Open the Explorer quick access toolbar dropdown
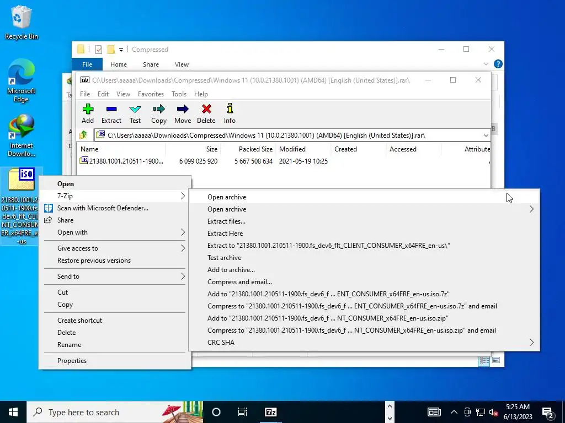 click(121, 50)
